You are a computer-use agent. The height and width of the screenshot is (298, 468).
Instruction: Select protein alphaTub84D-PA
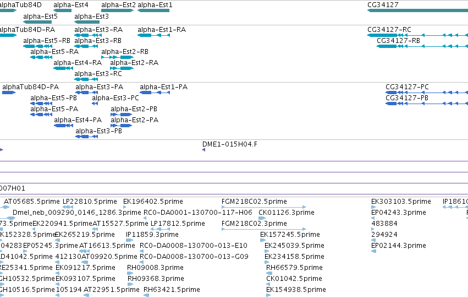point(9,93)
